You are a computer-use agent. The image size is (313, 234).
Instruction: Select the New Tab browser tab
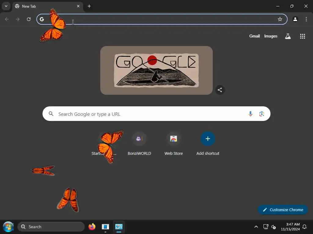point(48,6)
